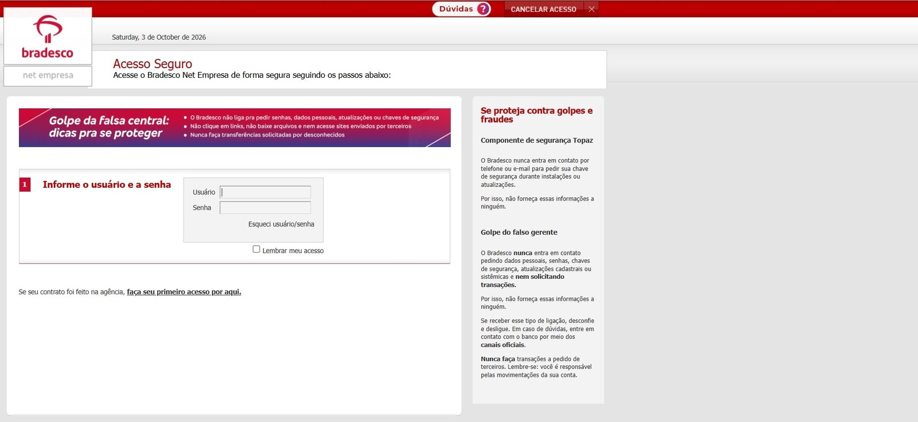Enable the Lembrar meu acesso checkbox
Image resolution: width=918 pixels, height=422 pixels.
[256, 249]
